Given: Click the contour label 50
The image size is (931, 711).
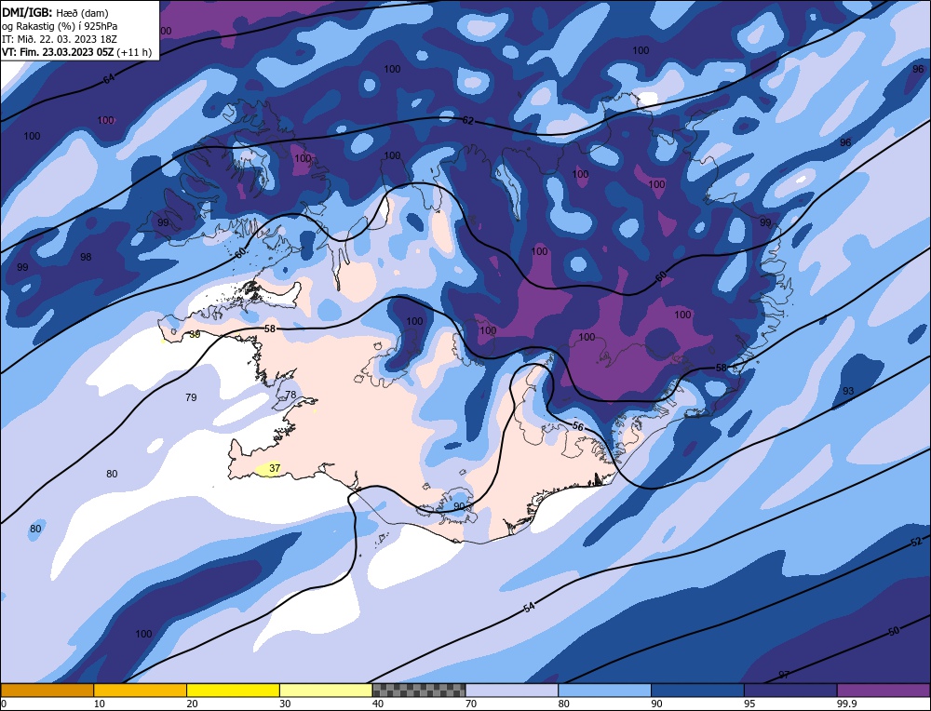Looking at the screenshot, I should [894, 632].
